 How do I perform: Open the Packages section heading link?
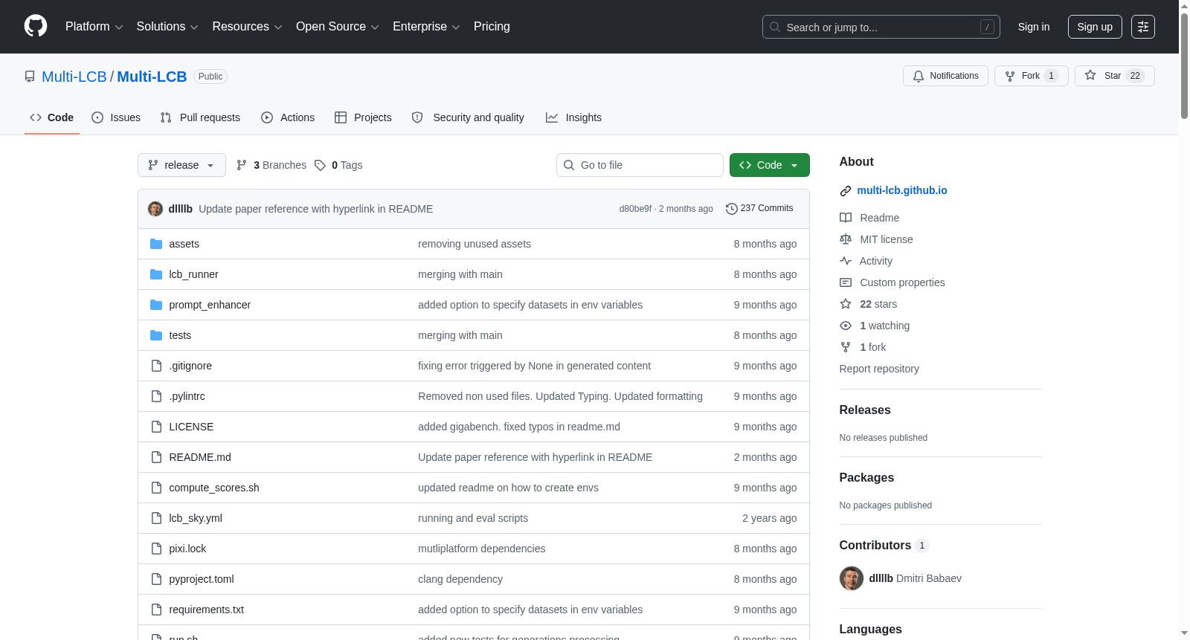click(866, 478)
